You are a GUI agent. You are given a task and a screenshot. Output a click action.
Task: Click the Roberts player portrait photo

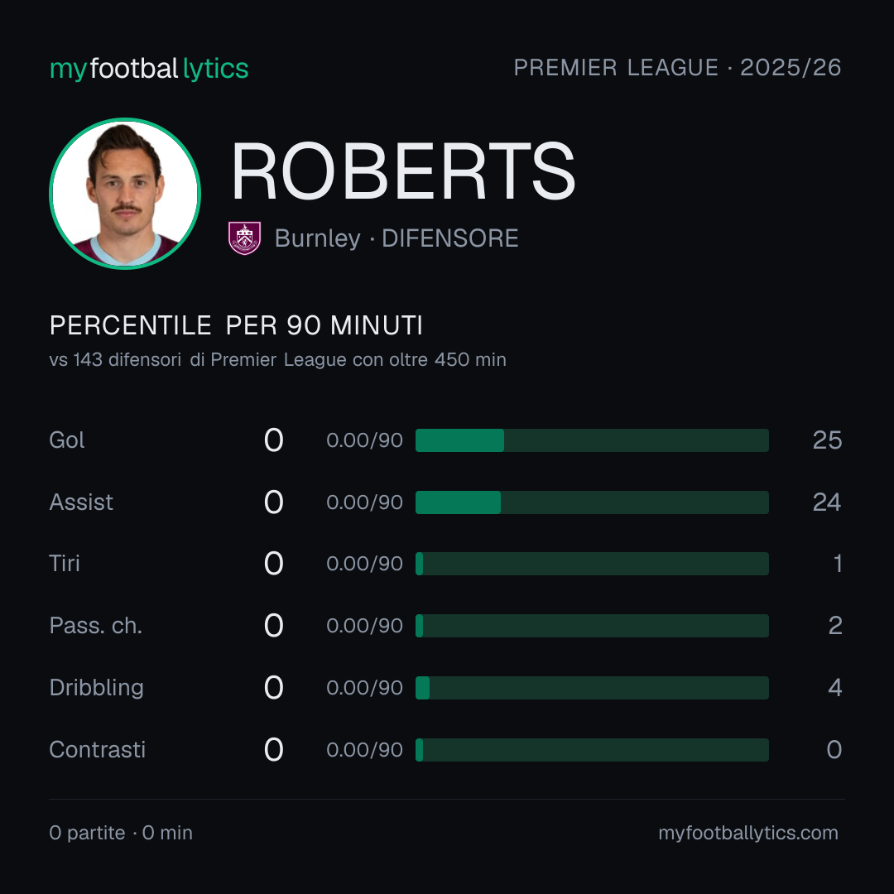(x=125, y=193)
